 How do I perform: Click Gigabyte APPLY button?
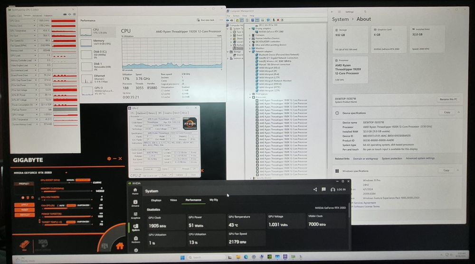25,205
